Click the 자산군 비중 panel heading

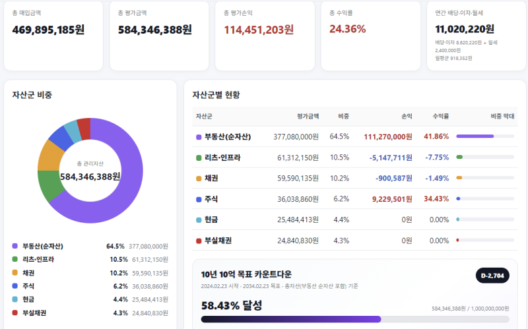click(32, 95)
